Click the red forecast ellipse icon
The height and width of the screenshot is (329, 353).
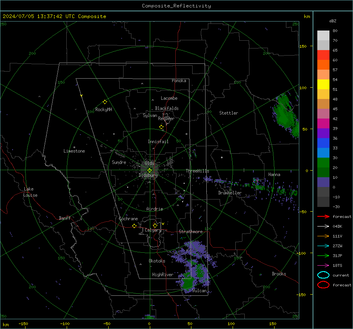323,285
